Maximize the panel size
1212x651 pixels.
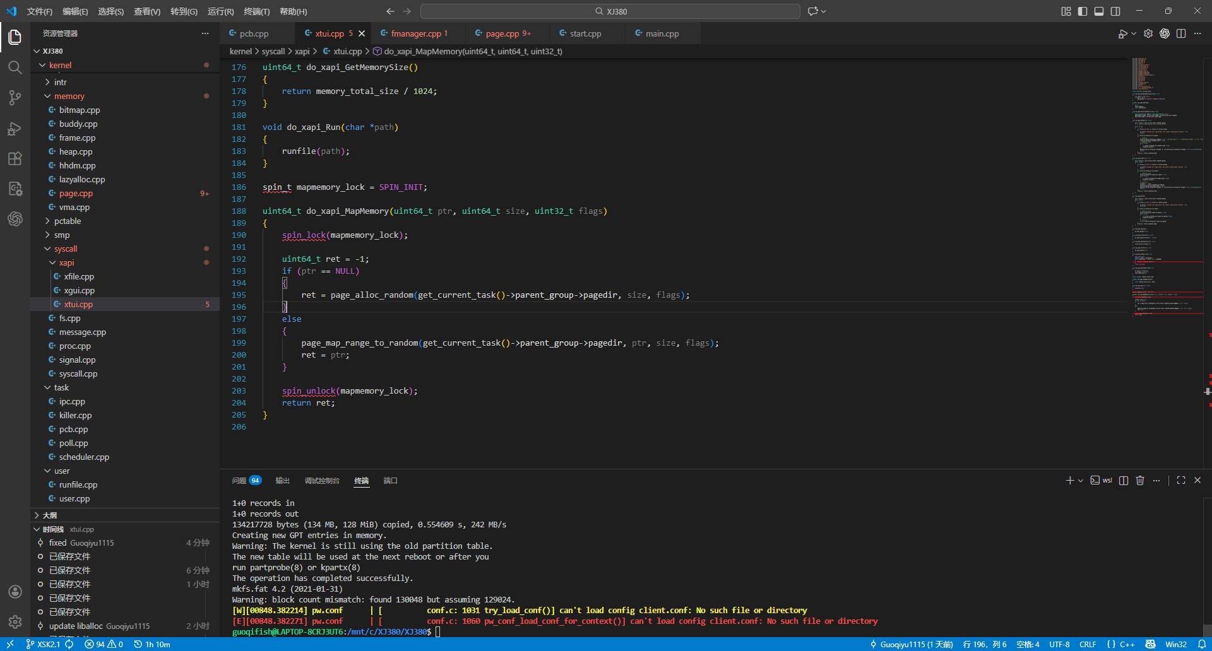1181,481
